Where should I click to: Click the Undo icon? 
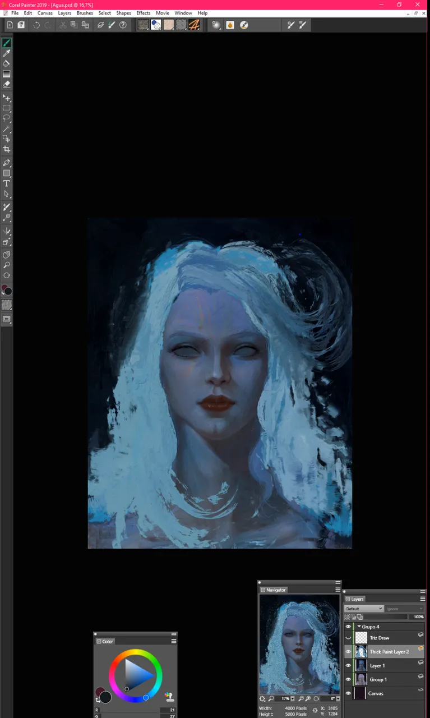coord(36,25)
